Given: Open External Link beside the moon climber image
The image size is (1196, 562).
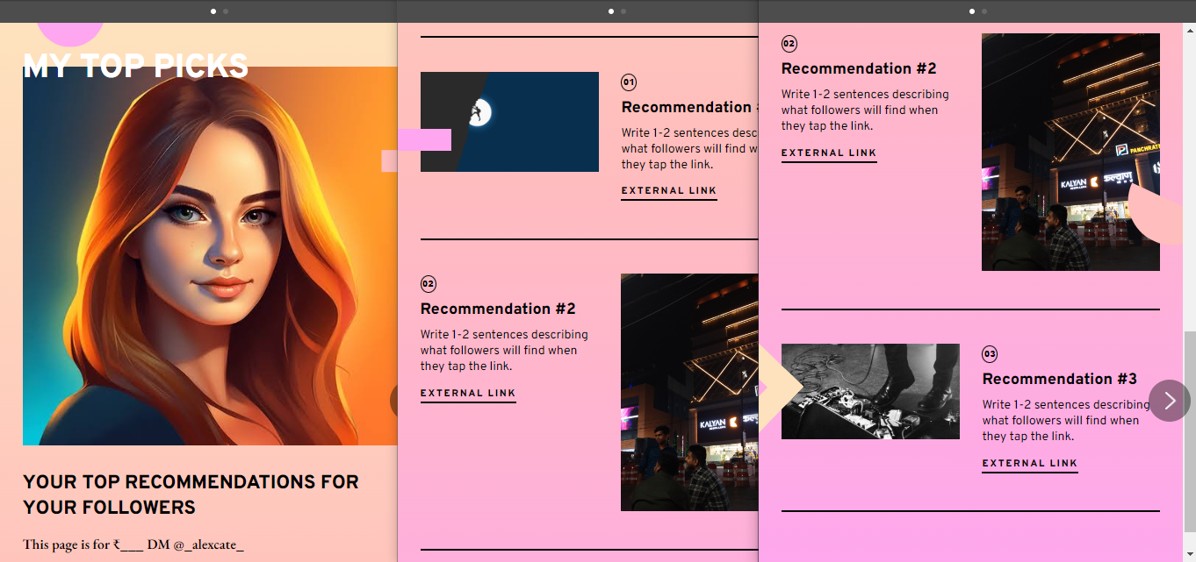Looking at the screenshot, I should (669, 191).
